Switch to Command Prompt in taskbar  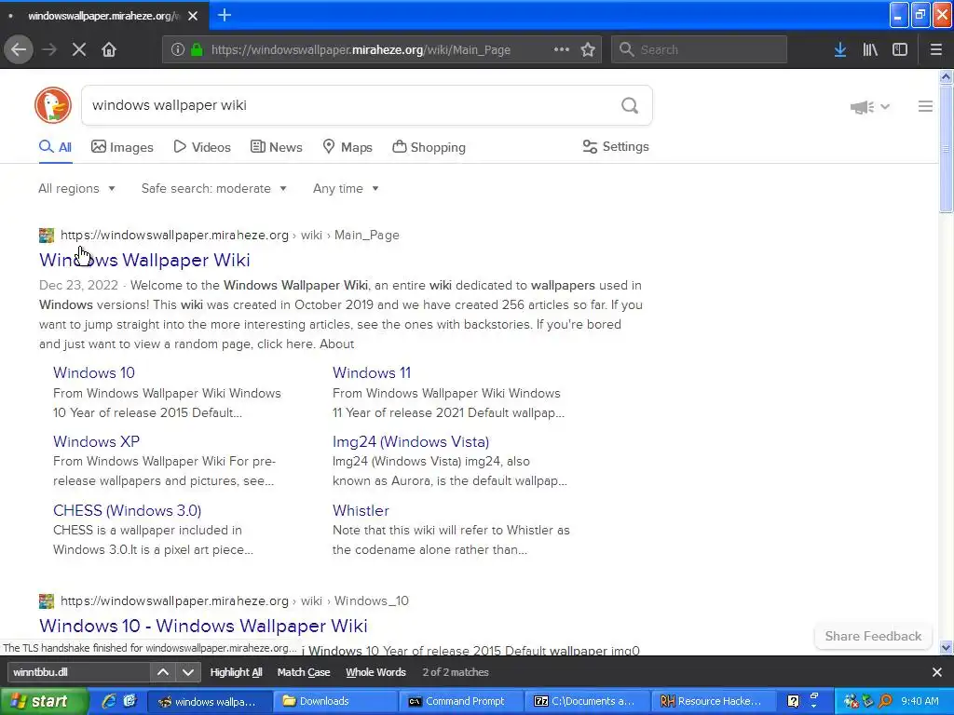[462, 701]
